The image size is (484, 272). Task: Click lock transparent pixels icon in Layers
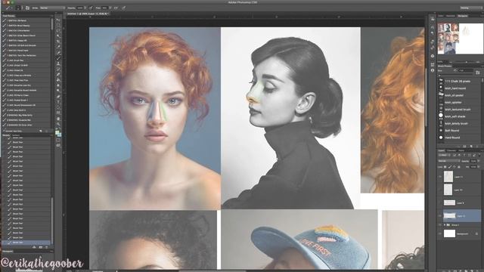pos(445,167)
